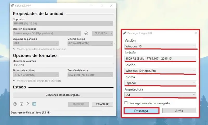The image size is (208, 125).
Task: Click the Descargar Imagen ISO dialog title icon
Action: pyautogui.click(x=125, y=33)
